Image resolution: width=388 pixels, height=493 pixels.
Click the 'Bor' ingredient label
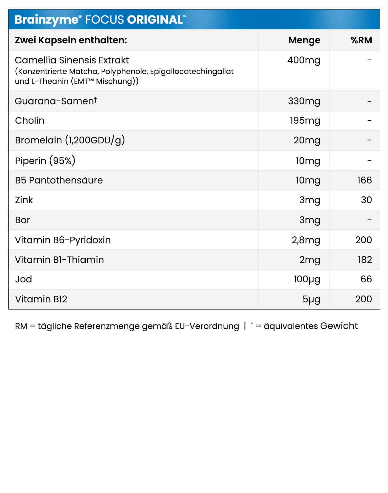pyautogui.click(x=22, y=220)
